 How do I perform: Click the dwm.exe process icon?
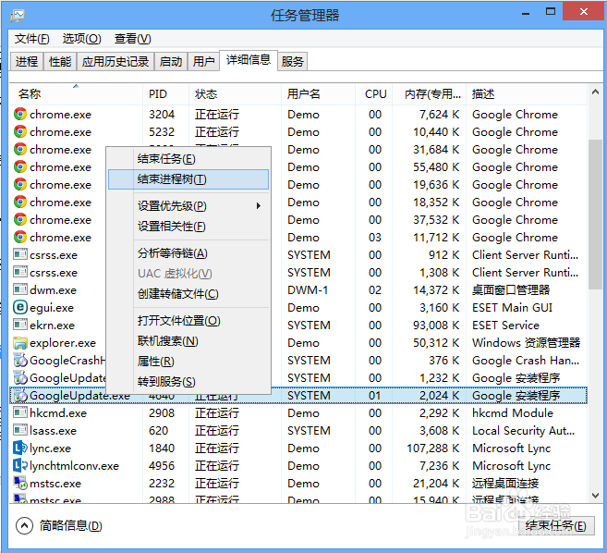tap(20, 289)
